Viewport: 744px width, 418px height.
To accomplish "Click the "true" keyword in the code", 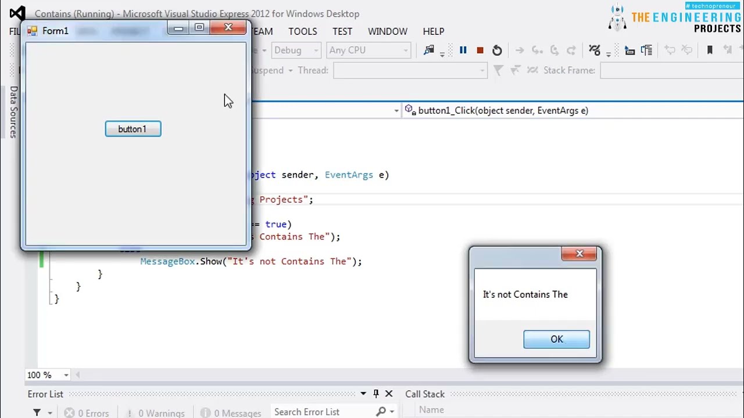I will coord(276,224).
